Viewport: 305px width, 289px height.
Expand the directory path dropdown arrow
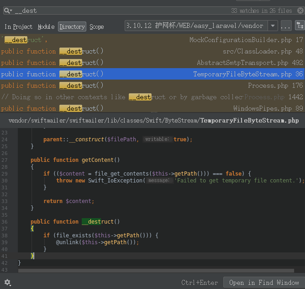(x=273, y=26)
